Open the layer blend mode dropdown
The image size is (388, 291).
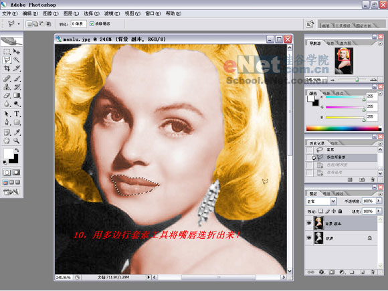tap(333, 201)
